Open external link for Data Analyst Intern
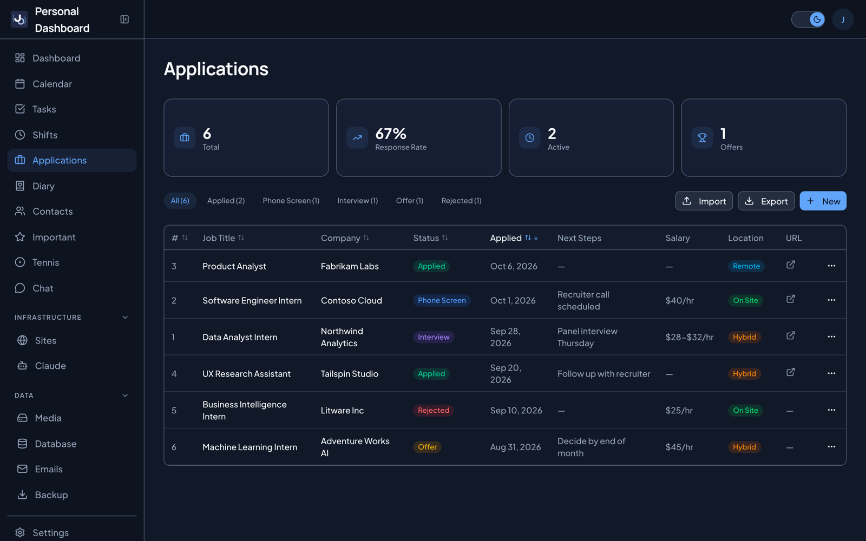The width and height of the screenshot is (866, 541). pos(791,335)
